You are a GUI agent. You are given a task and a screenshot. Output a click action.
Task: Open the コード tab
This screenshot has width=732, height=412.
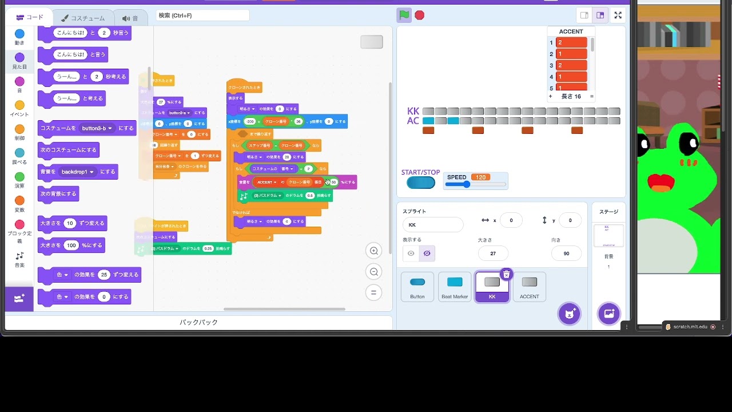pos(29,18)
